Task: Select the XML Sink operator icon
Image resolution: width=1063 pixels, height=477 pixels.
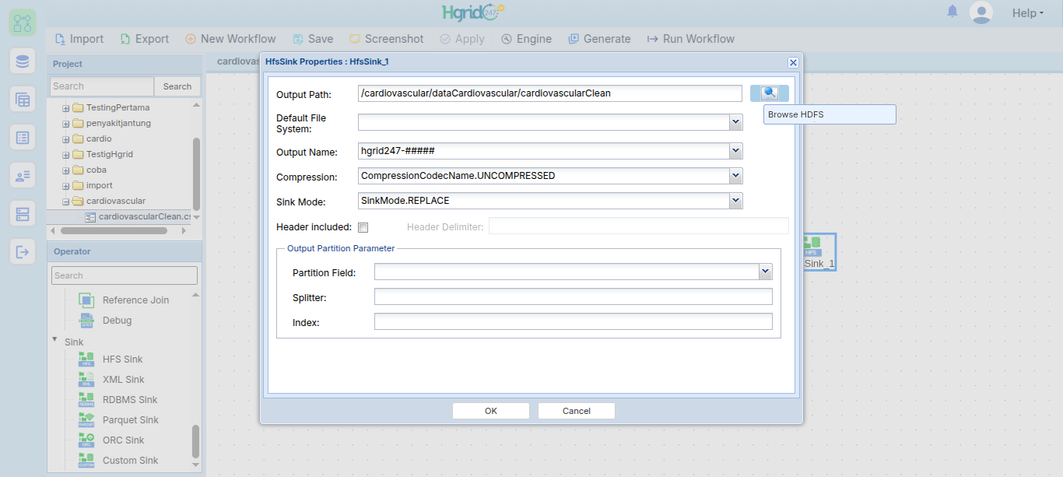Action: click(x=86, y=380)
